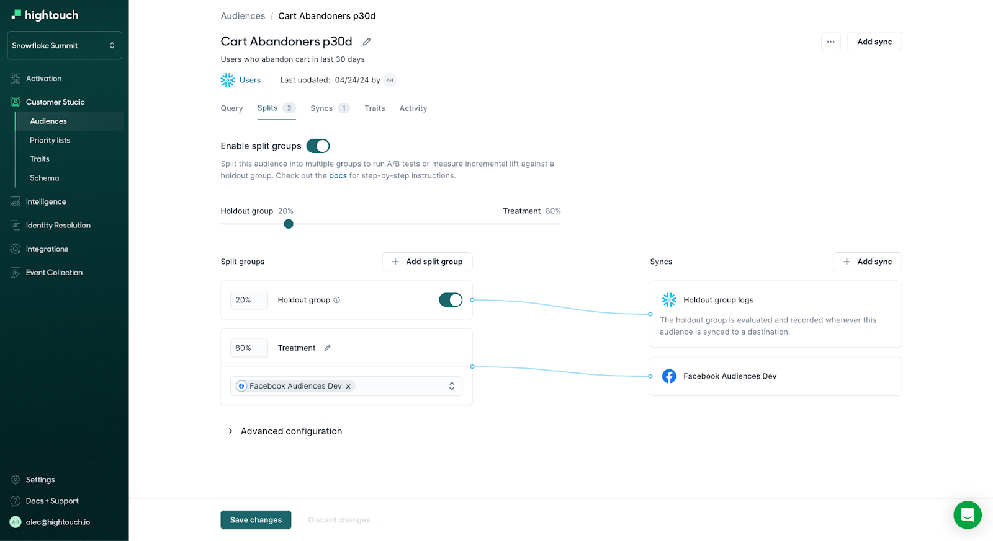The height and width of the screenshot is (541, 993).
Task: Open the chat support bubble
Action: [967, 514]
